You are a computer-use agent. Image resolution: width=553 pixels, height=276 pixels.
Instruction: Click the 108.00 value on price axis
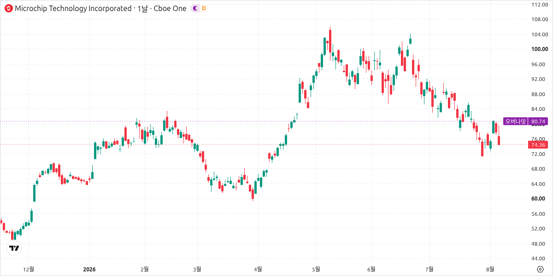click(539, 19)
